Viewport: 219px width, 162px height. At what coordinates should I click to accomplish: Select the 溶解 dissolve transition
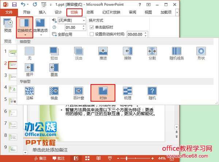click(x=30, y=93)
